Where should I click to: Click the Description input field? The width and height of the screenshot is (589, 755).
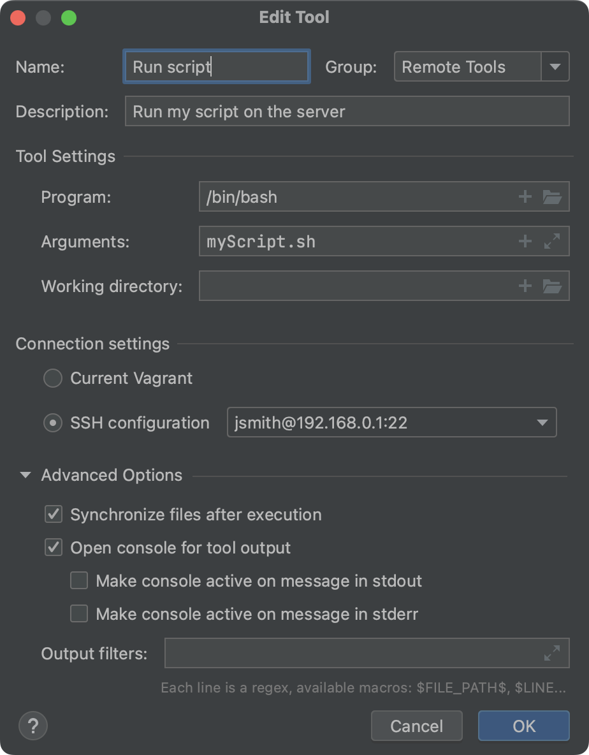coord(347,111)
